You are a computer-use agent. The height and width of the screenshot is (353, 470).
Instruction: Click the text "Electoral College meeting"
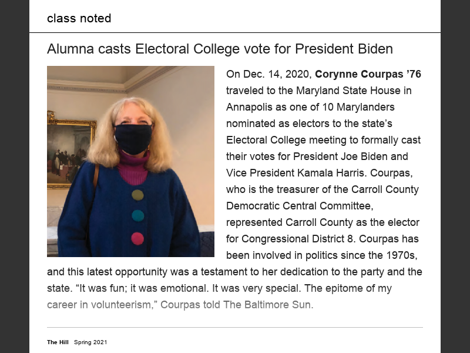click(282, 140)
